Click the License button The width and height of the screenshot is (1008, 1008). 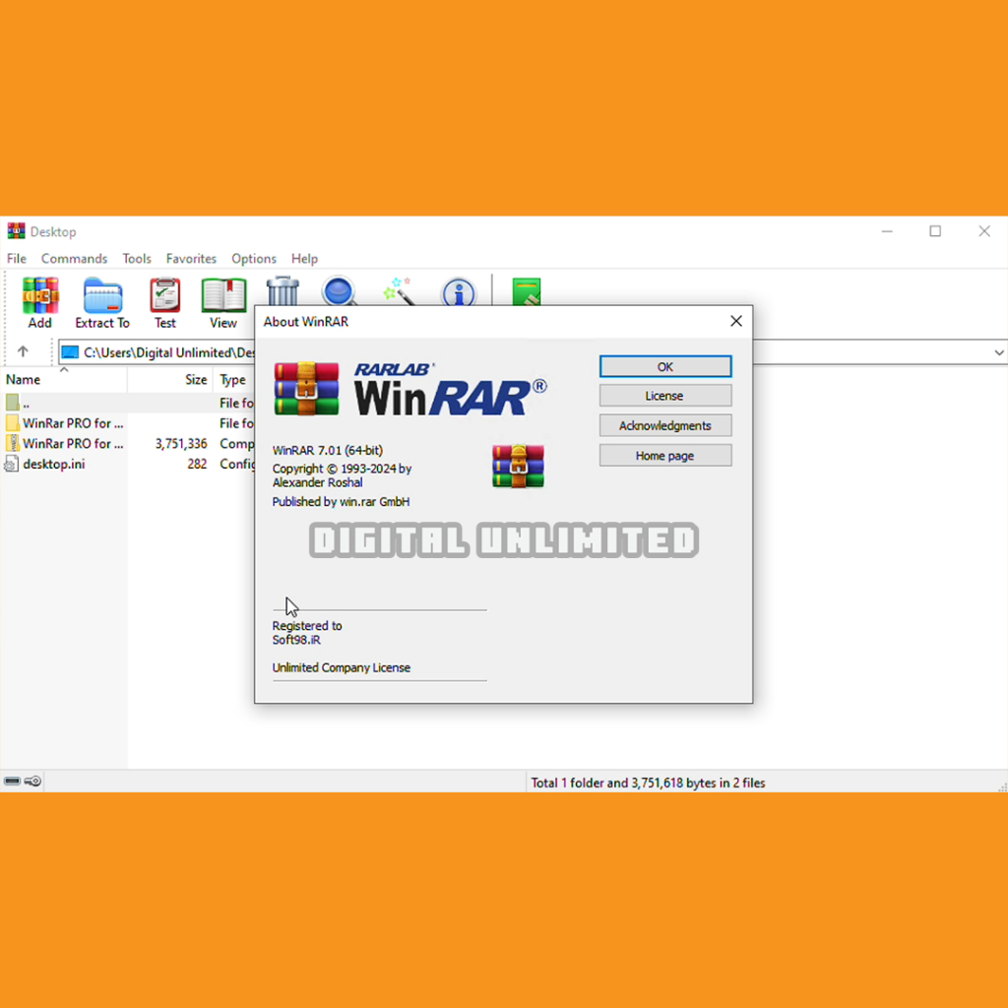(664, 396)
